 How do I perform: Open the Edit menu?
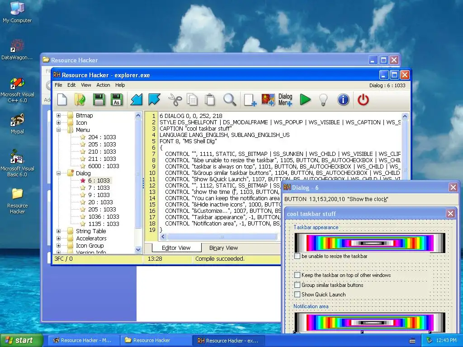(x=71, y=85)
